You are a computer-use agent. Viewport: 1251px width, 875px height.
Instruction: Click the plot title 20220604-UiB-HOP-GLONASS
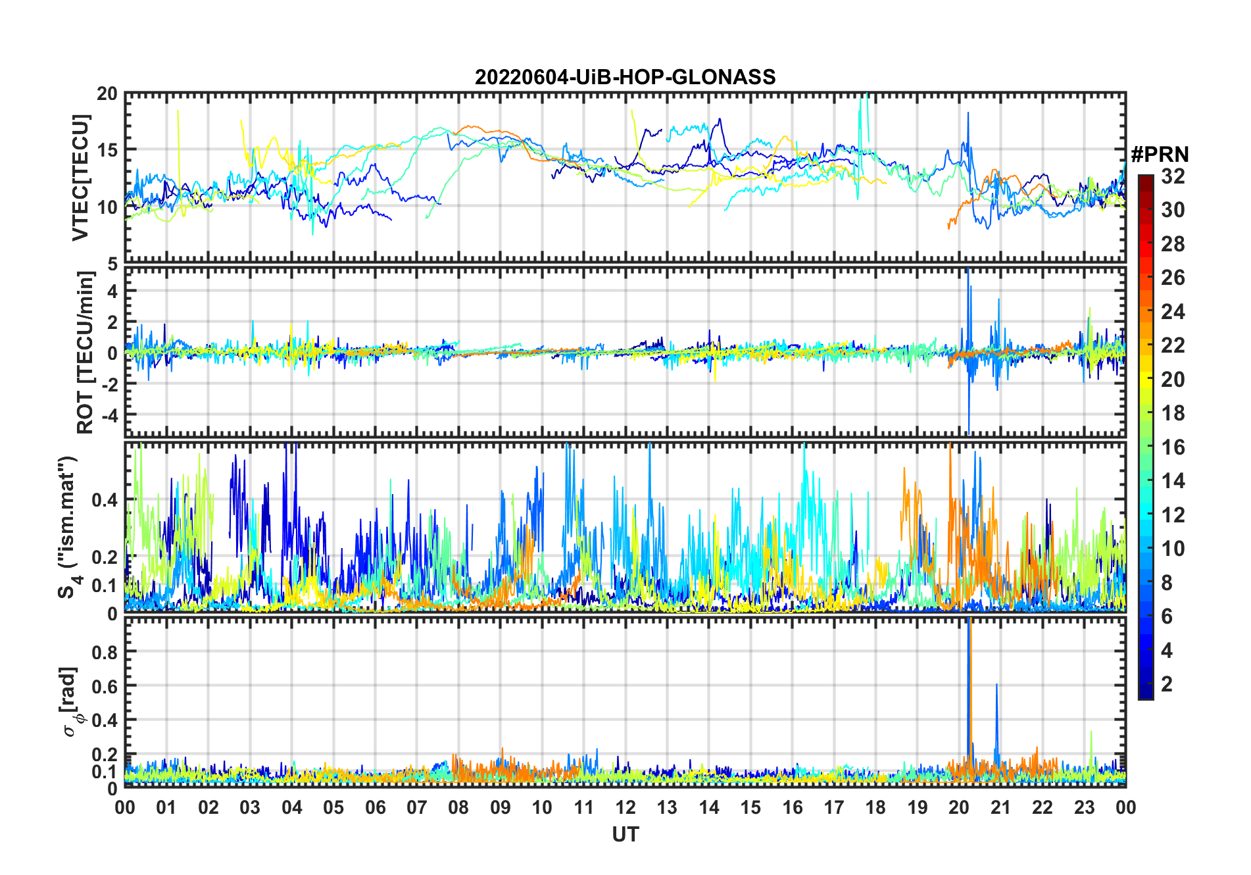pyautogui.click(x=625, y=78)
